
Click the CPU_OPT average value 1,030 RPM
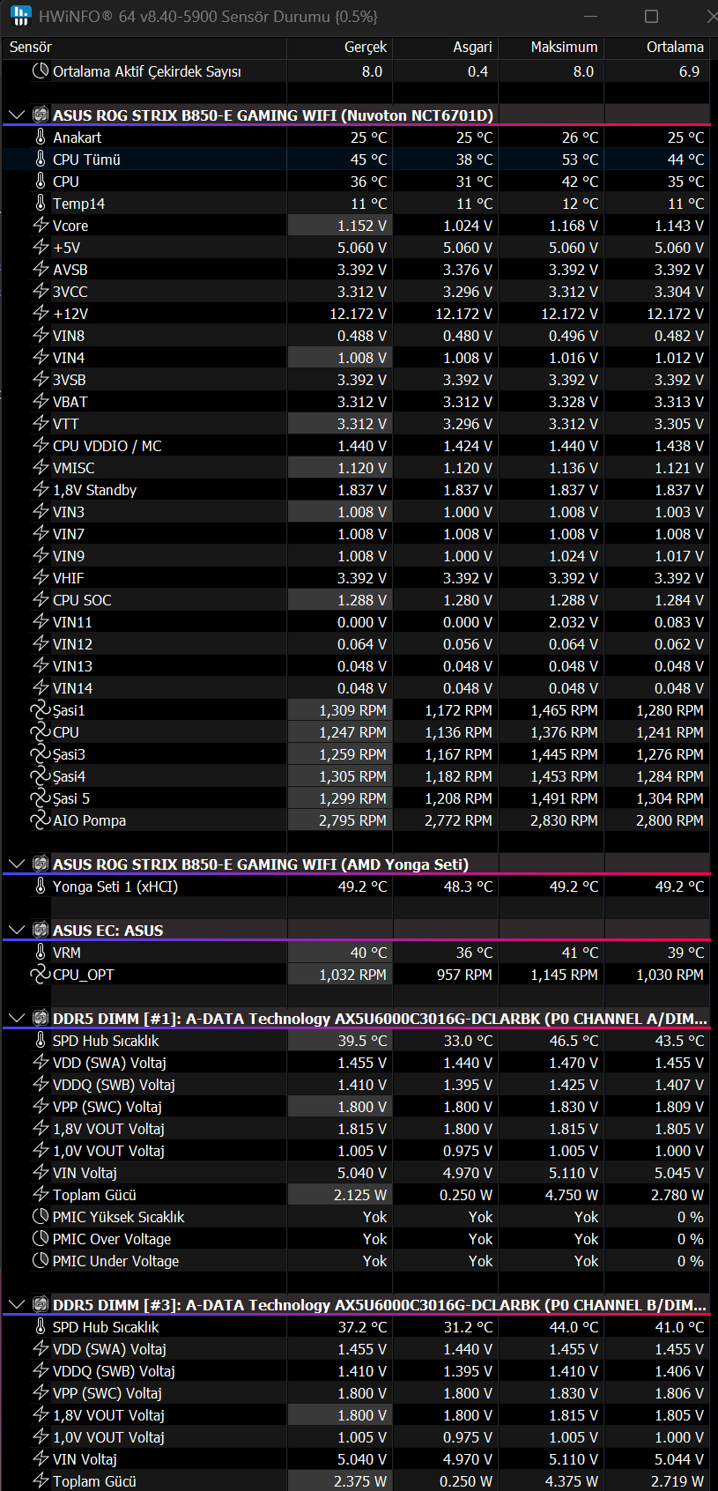click(670, 974)
